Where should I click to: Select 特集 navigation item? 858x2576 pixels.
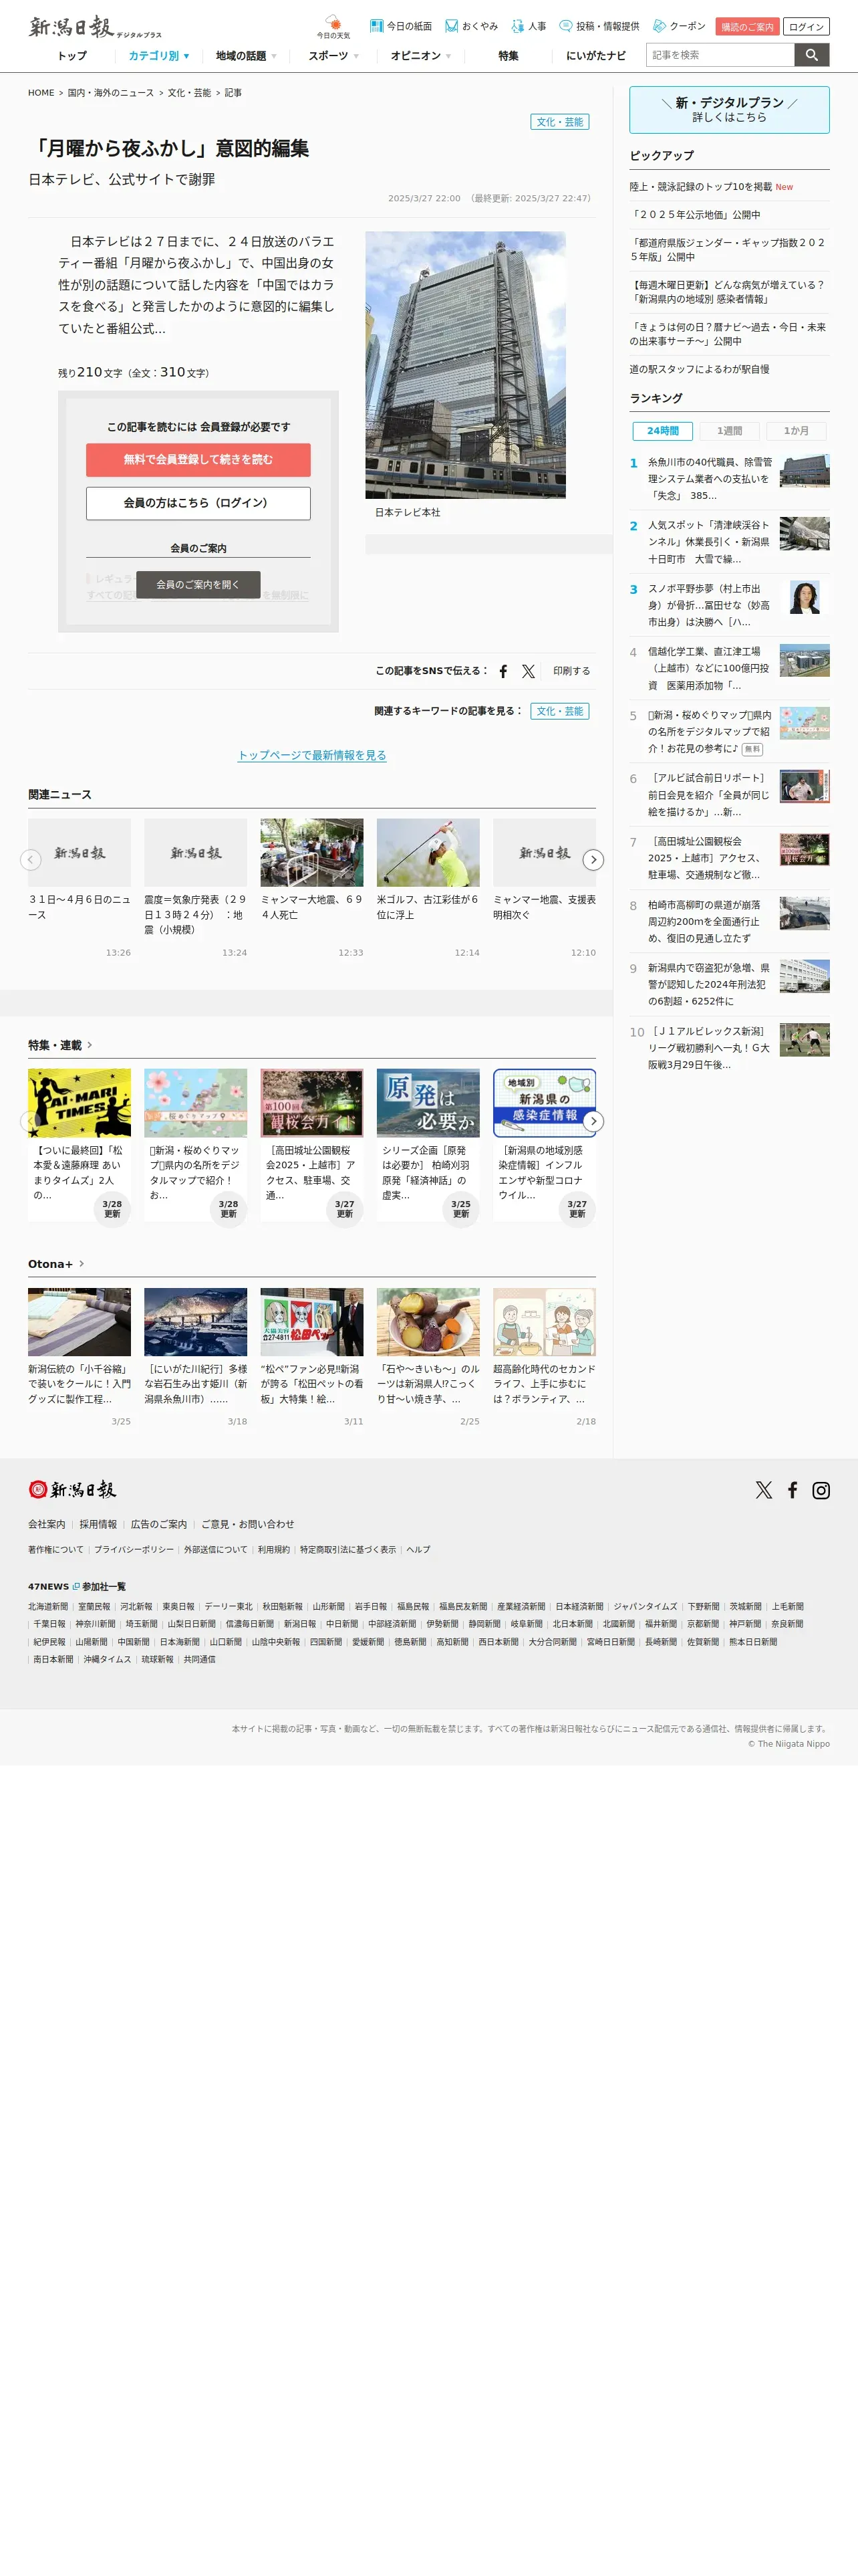coord(509,56)
